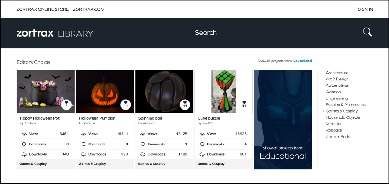Click plus icon on Educational banner
This screenshot has width=389, height=184.
(283, 120)
